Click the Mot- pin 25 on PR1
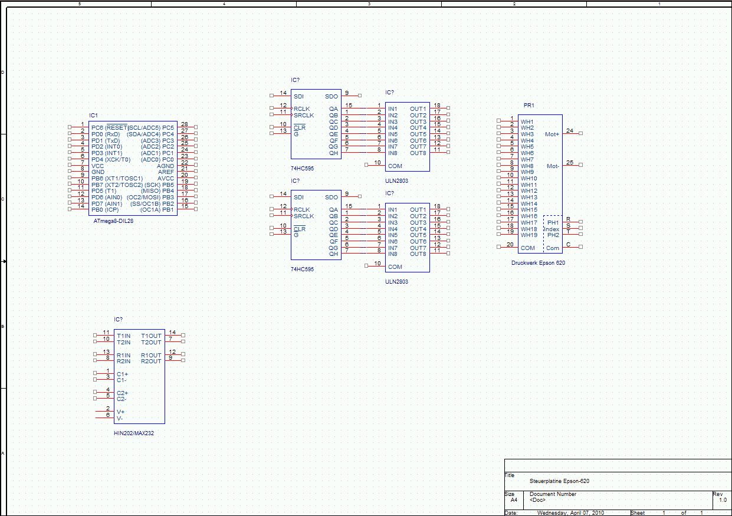 coord(571,165)
